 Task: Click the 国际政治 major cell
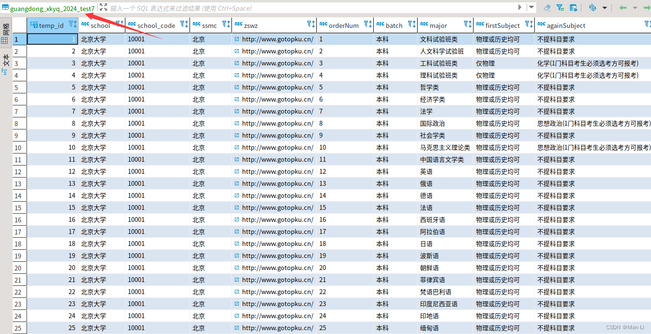click(x=446, y=123)
